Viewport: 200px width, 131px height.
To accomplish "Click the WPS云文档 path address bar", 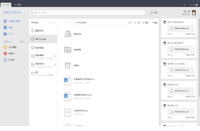I will coord(100,23).
